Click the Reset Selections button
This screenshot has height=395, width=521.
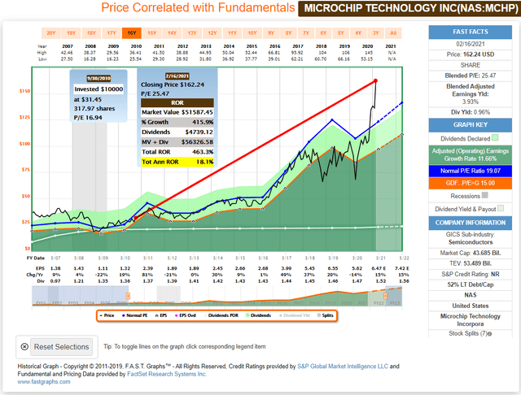(x=62, y=347)
